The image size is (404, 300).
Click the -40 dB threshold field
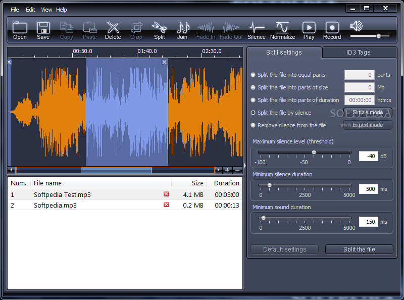(x=369, y=156)
